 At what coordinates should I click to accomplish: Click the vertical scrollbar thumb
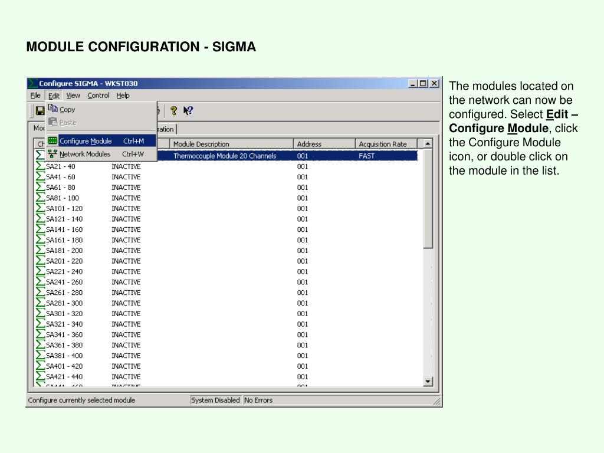click(x=428, y=199)
